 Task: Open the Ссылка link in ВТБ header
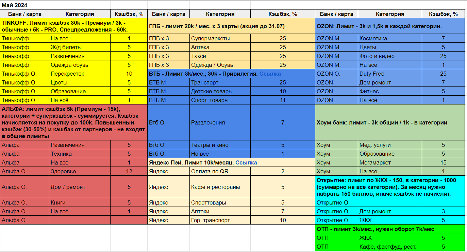(270, 74)
